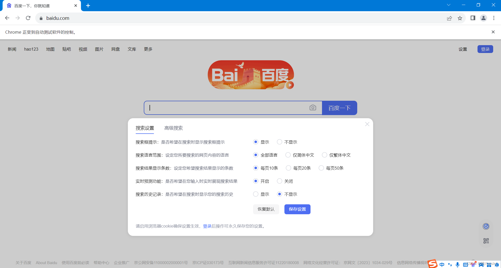Open the 新闻 nav link
Image resolution: width=501 pixels, height=268 pixels.
pos(12,49)
